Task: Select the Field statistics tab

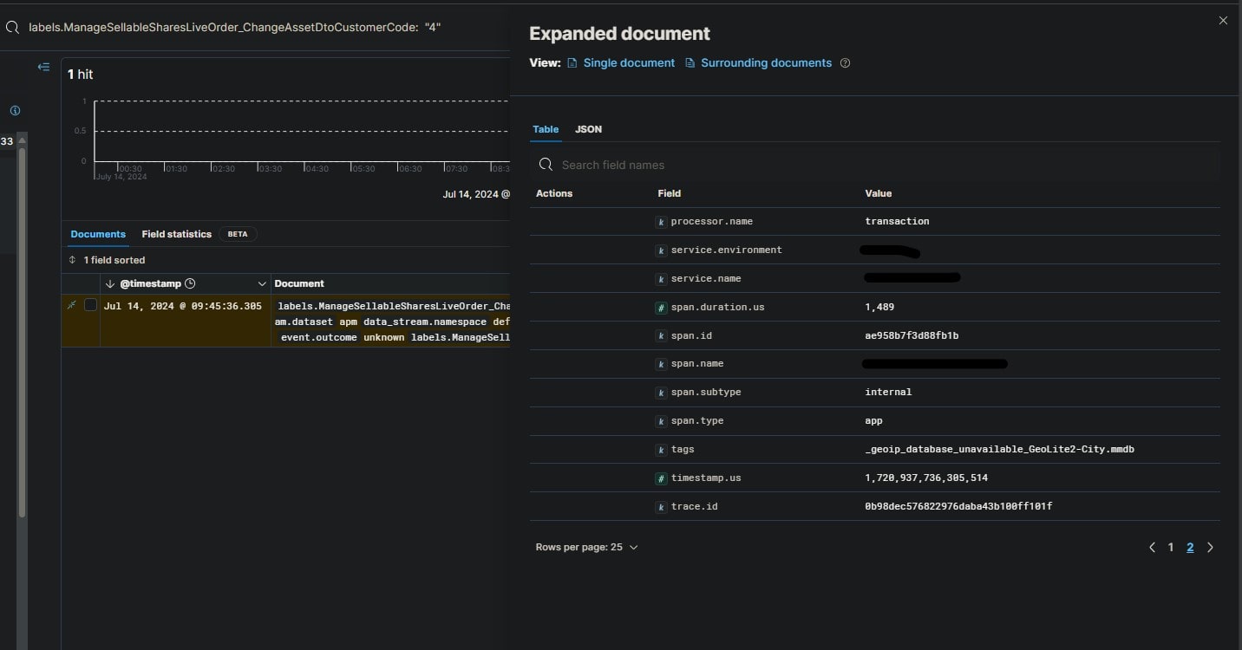Action: tap(177, 234)
